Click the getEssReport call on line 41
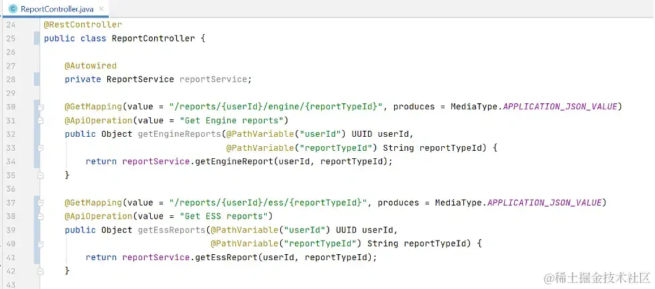 pyautogui.click(x=226, y=257)
